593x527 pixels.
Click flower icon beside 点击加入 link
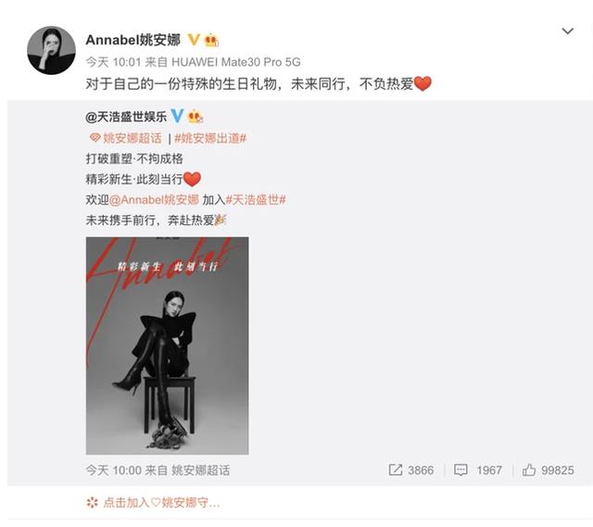pyautogui.click(x=93, y=502)
